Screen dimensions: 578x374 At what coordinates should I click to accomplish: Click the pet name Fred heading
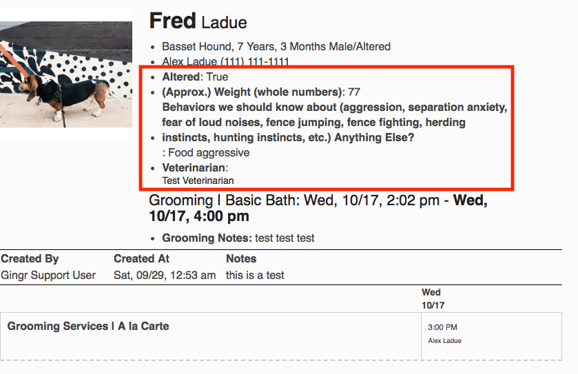(x=172, y=21)
